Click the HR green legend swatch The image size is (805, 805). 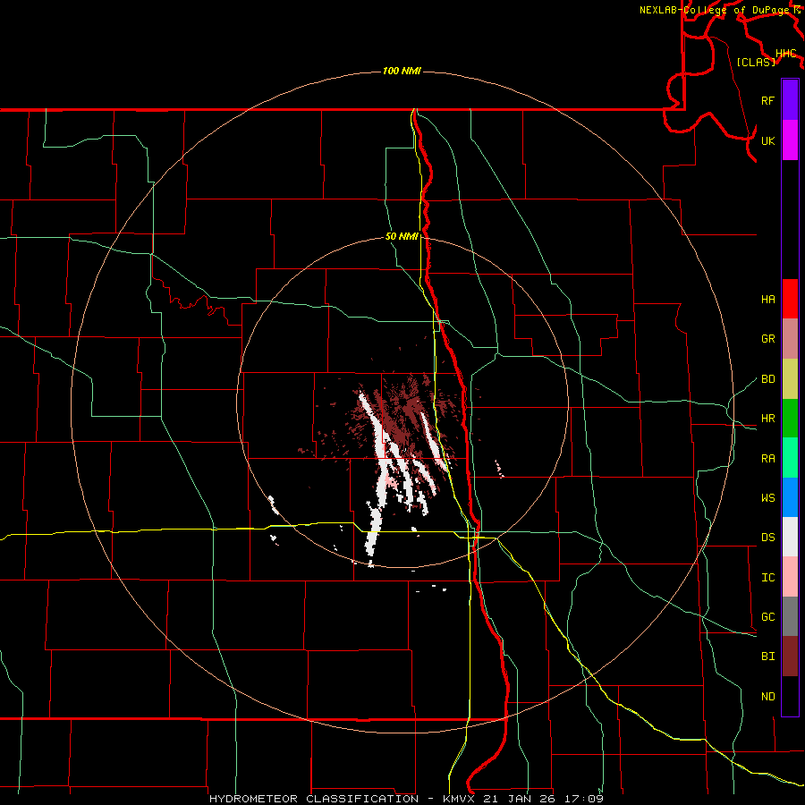click(x=790, y=418)
